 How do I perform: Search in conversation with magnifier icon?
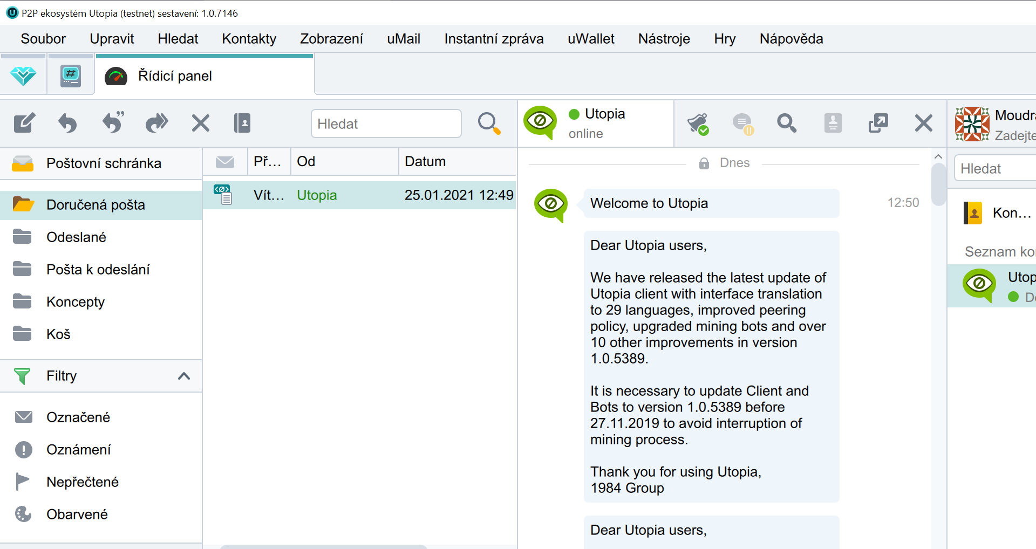tap(787, 123)
